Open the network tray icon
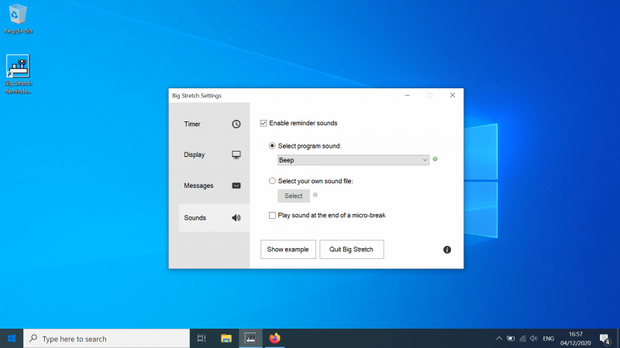The height and width of the screenshot is (348, 620). (522, 339)
